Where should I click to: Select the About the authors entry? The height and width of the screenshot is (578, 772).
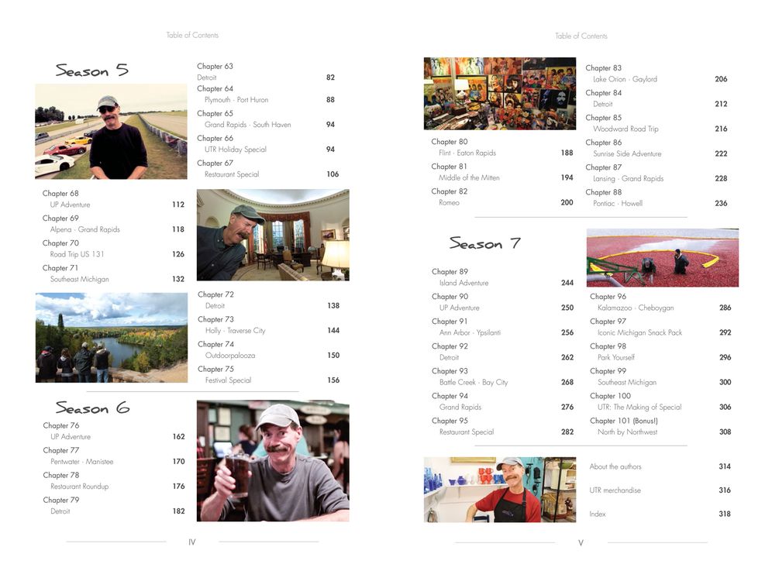(x=660, y=466)
